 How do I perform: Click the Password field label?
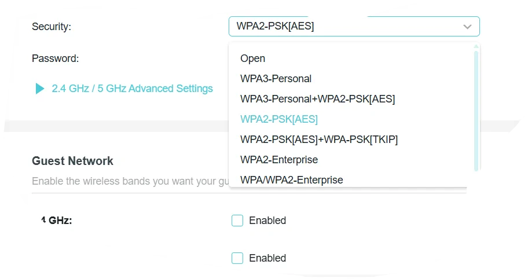pos(55,58)
